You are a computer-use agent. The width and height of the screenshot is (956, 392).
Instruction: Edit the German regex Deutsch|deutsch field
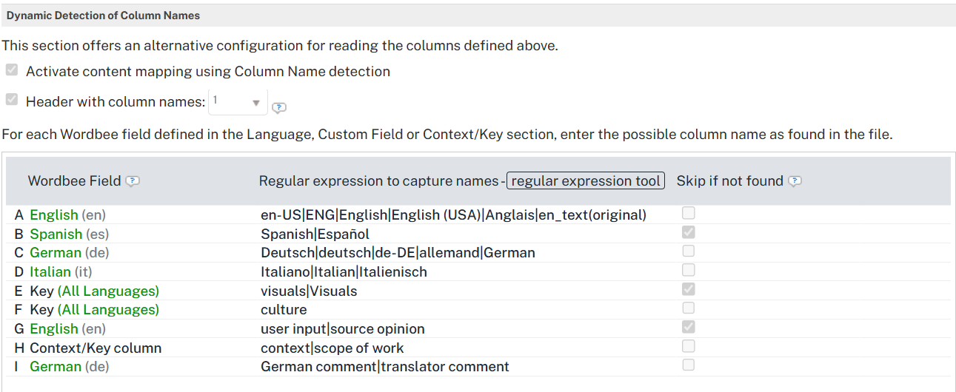click(398, 253)
